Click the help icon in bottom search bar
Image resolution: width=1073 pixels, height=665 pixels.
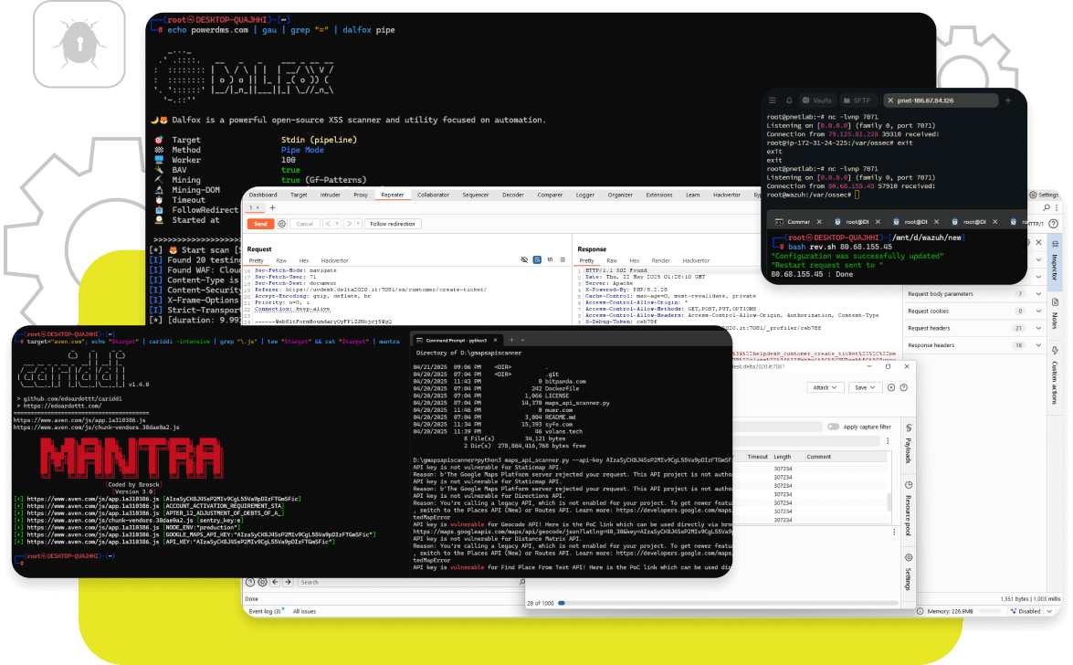[x=250, y=582]
